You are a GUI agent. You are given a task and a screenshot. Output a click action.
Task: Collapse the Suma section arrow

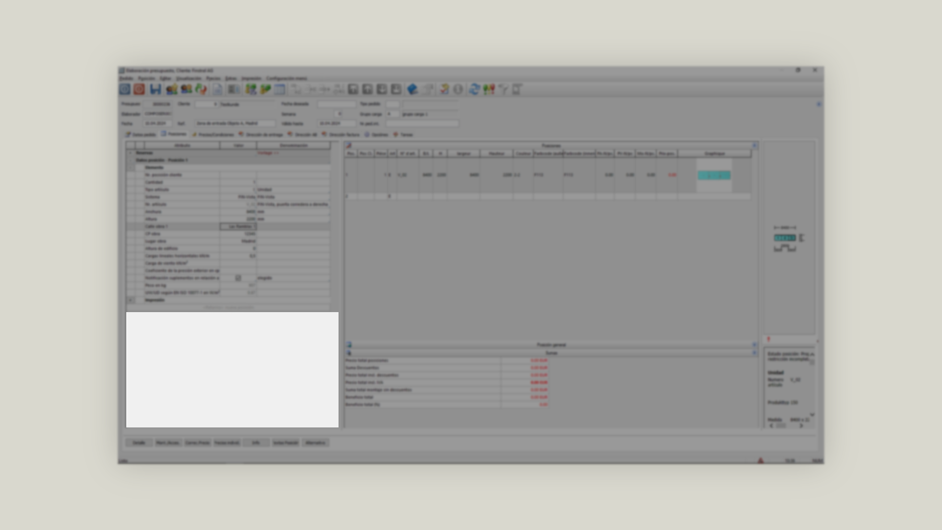pyautogui.click(x=755, y=353)
